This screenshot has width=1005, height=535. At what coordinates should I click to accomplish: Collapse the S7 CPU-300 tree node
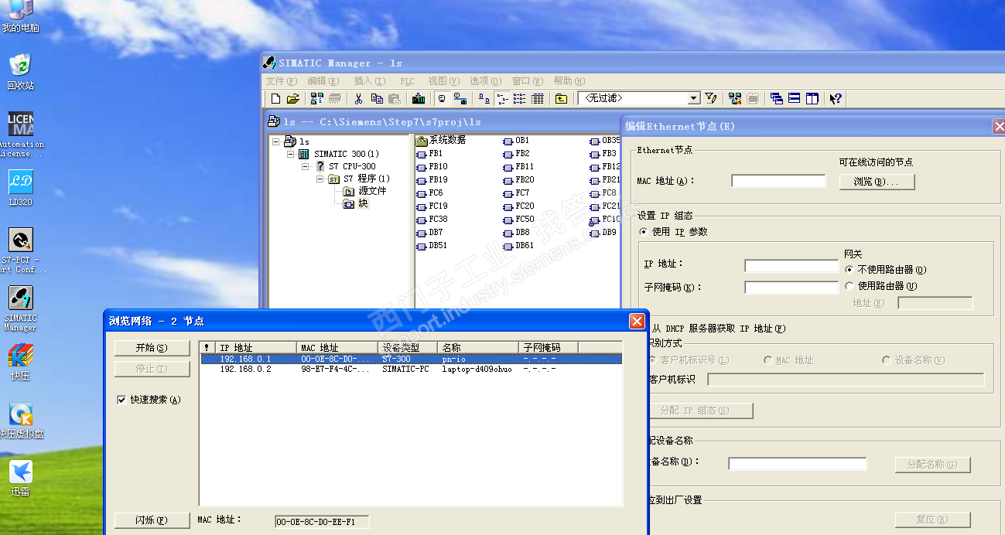pos(306,167)
